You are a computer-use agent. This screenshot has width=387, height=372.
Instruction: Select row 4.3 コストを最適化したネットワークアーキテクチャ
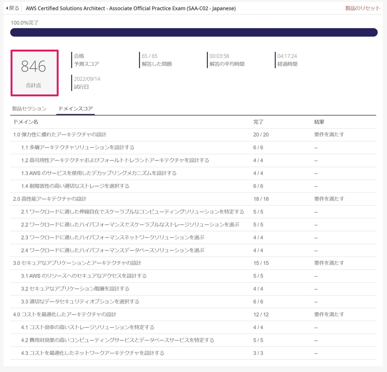pyautogui.click(x=193, y=353)
